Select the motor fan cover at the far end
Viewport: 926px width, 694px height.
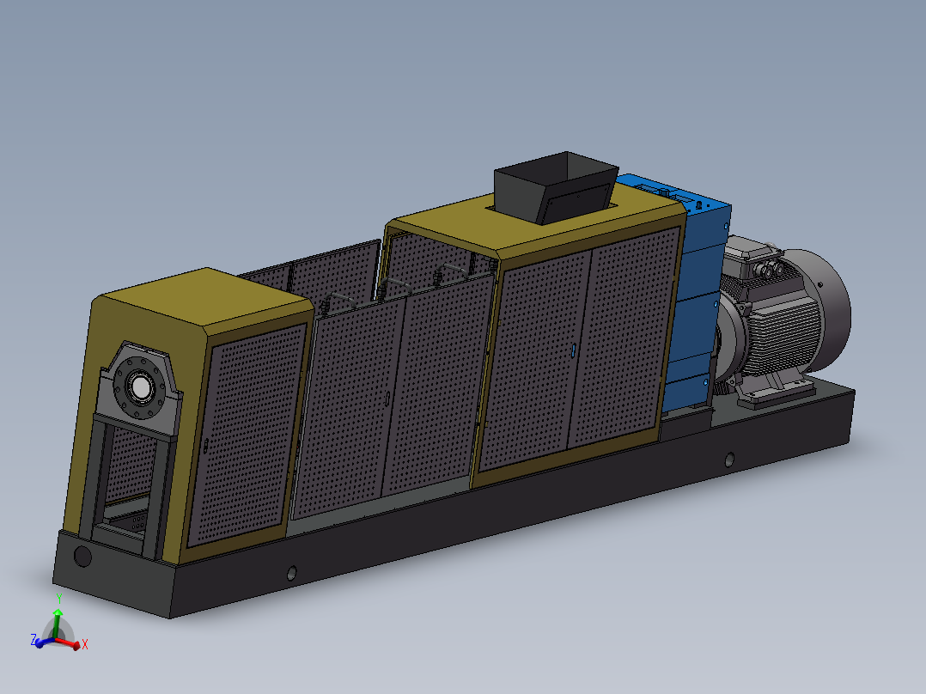(x=832, y=313)
